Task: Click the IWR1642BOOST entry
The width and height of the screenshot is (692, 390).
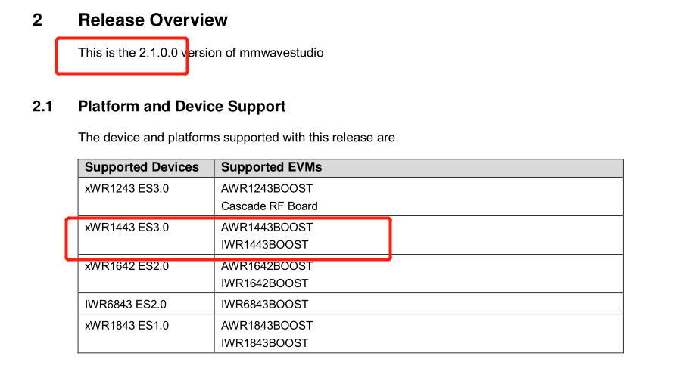Action: 265,283
